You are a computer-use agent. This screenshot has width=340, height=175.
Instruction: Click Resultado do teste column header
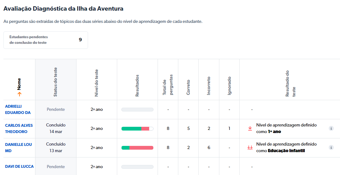[290, 83]
